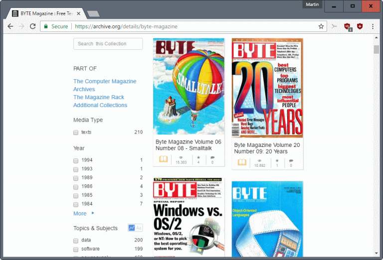This screenshot has height=260, width=383.
Task: Click the grayed-out arrow extension icon
Action: pos(334,26)
